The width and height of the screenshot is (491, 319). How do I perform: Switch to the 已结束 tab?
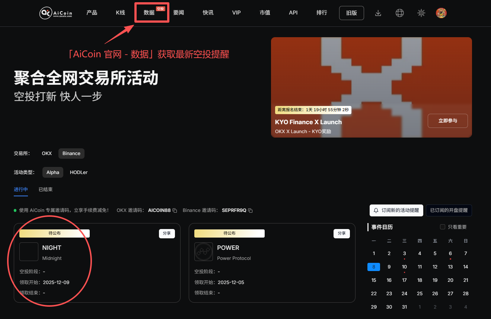45,189
